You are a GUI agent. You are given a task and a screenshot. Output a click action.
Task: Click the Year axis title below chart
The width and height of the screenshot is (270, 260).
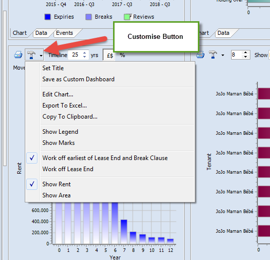point(115,257)
